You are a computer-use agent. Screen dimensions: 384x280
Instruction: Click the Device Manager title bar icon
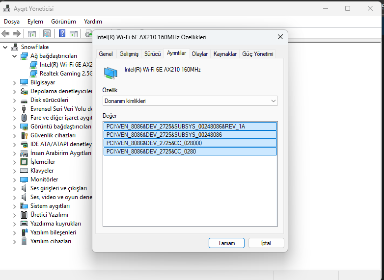pyautogui.click(x=6, y=8)
